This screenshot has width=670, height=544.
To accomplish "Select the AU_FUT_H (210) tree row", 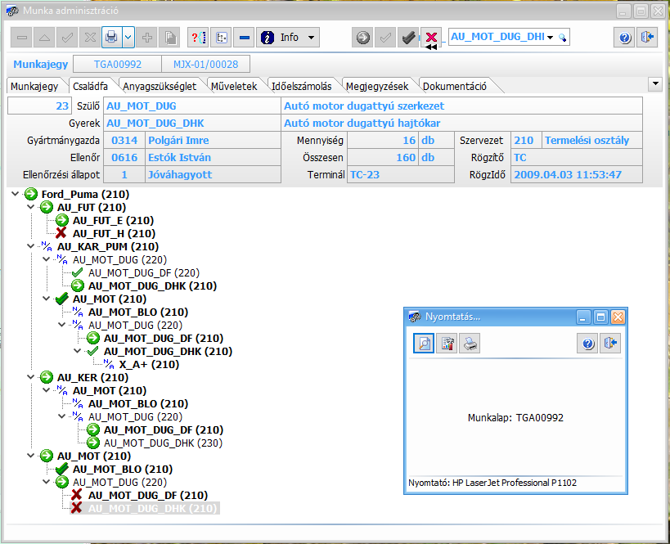I will click(114, 233).
